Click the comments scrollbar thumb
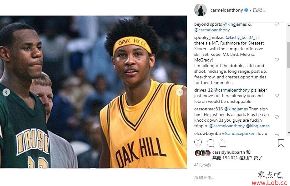This screenshot has height=186, width=290. pyautogui.click(x=288, y=55)
